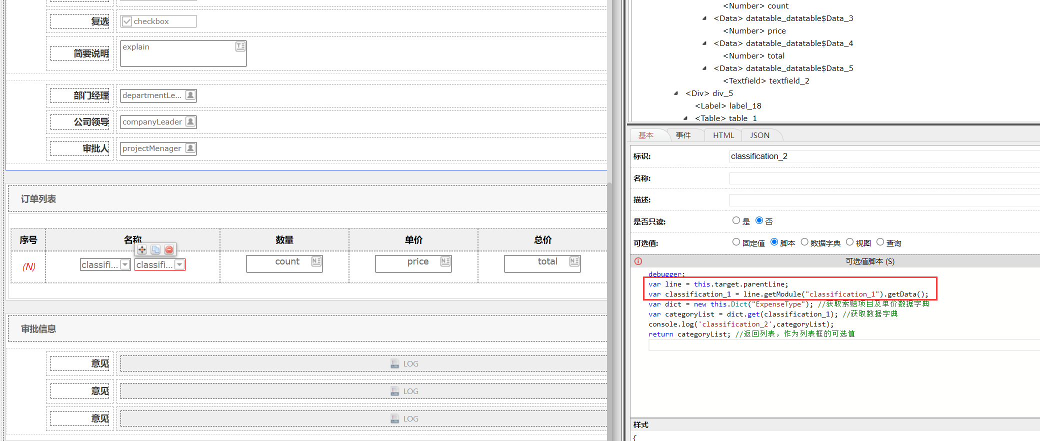Viewport: 1040px width, 441px height.
Task: Select the companyLeader person field
Action: pyautogui.click(x=158, y=122)
